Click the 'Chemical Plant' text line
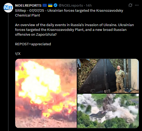This screenshot has width=142, height=131. pyautogui.click(x=28, y=15)
